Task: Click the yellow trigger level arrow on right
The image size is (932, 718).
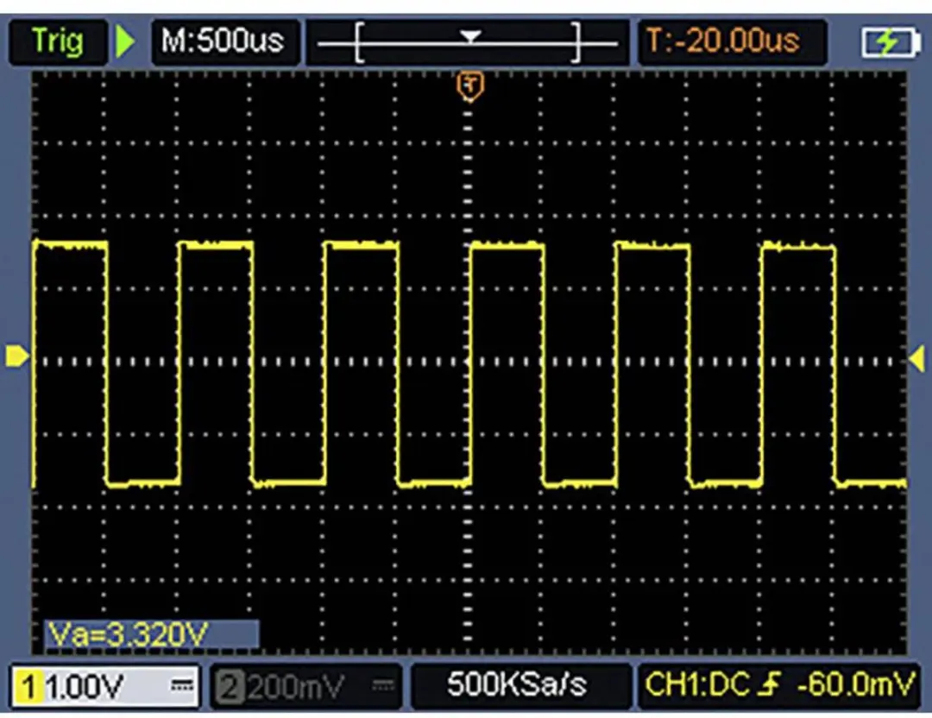Action: coord(917,359)
